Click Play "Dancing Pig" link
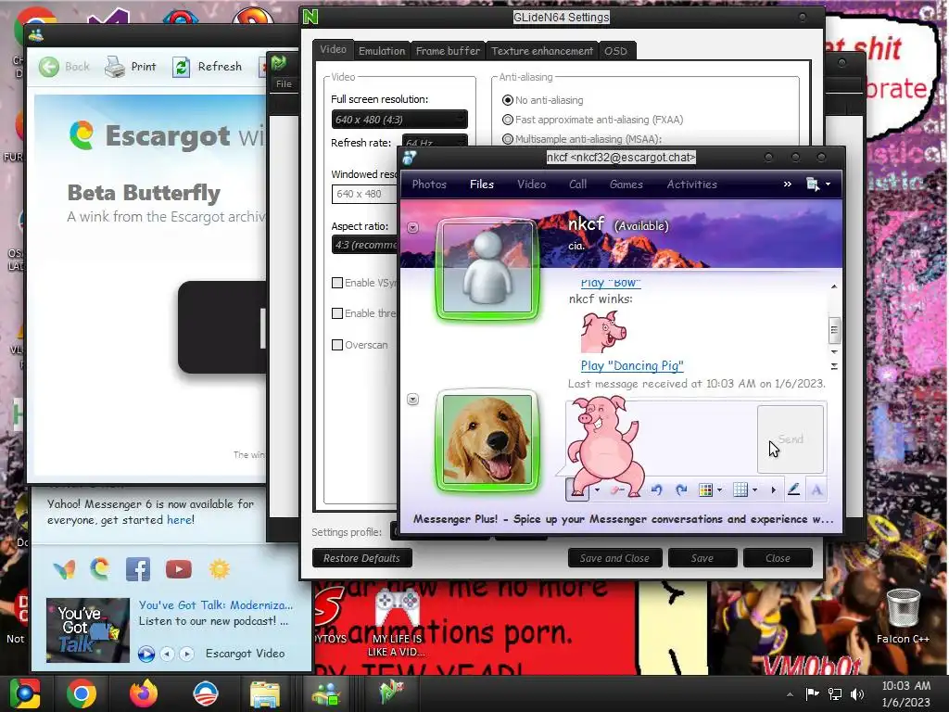This screenshot has height=712, width=949. coord(632,365)
